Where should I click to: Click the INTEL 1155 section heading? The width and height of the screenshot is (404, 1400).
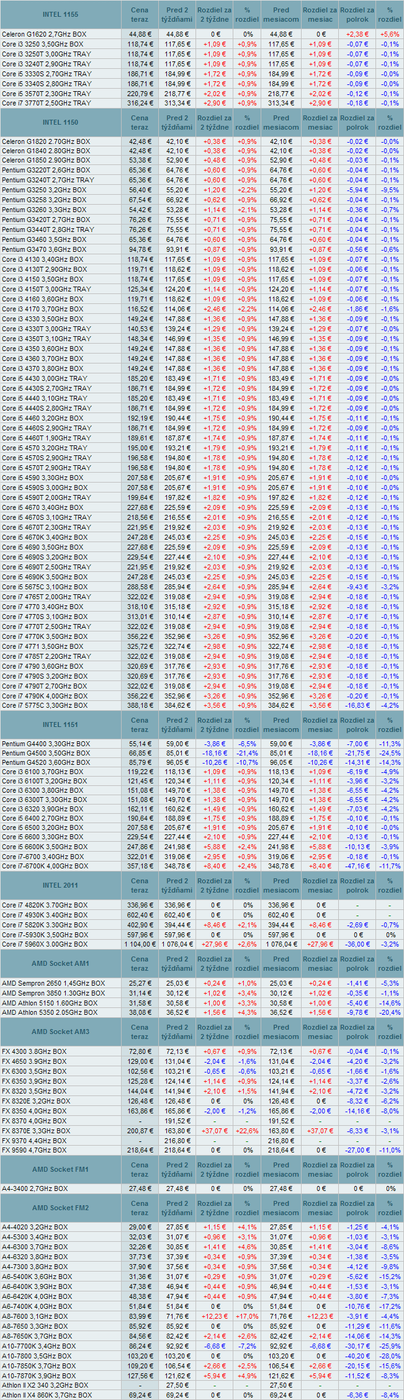click(60, 14)
